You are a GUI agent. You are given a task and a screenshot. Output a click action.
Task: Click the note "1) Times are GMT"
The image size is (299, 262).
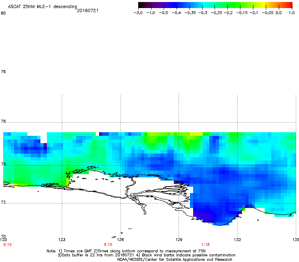click(75, 251)
